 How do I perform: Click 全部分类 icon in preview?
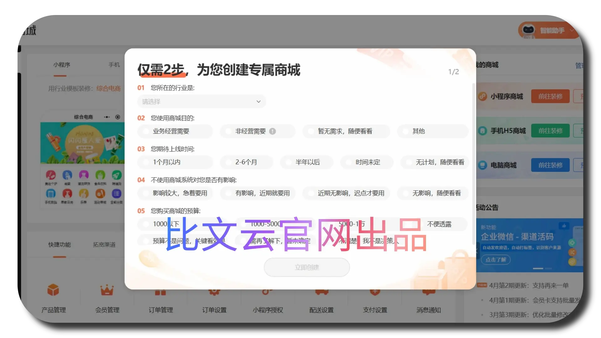116,193
